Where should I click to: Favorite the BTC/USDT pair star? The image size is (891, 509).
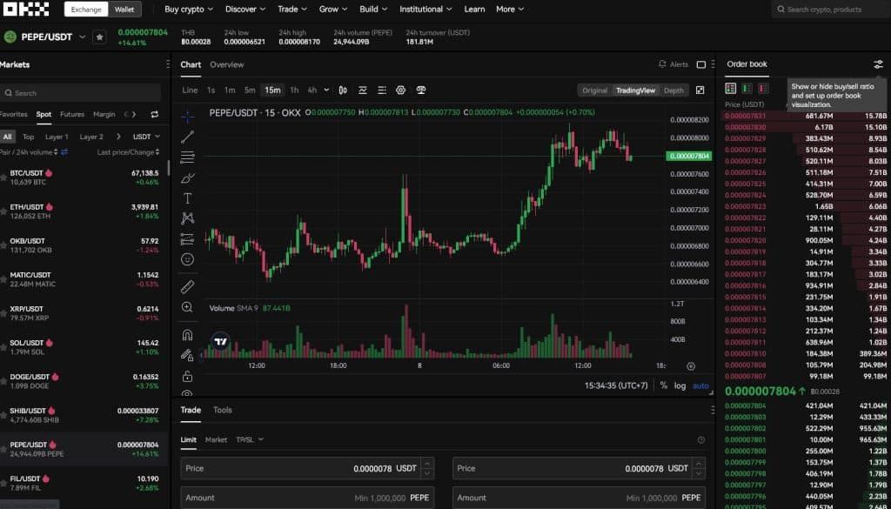tap(3, 177)
